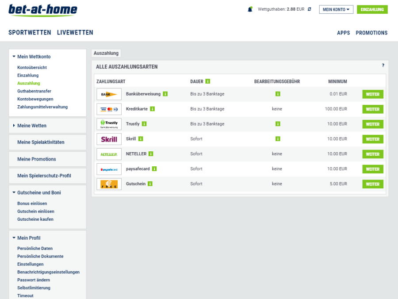Click WEITER for Gutschein
This screenshot has height=299, width=398.
(373, 184)
